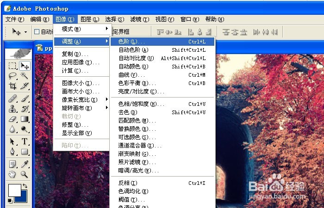Viewport: 324px width, 208px height.
Task: Select the Clone Stamp tool
Action: point(12,109)
